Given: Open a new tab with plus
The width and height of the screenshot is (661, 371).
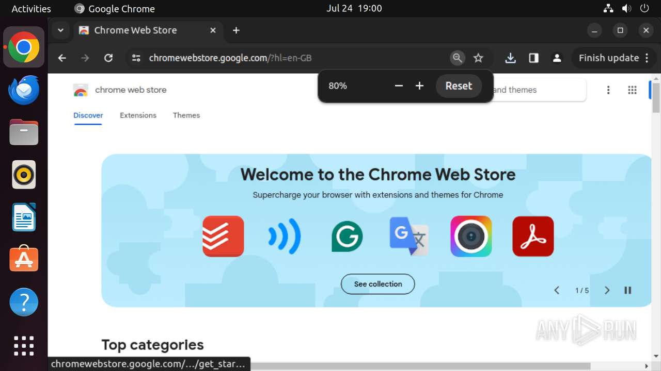Looking at the screenshot, I should (x=236, y=30).
